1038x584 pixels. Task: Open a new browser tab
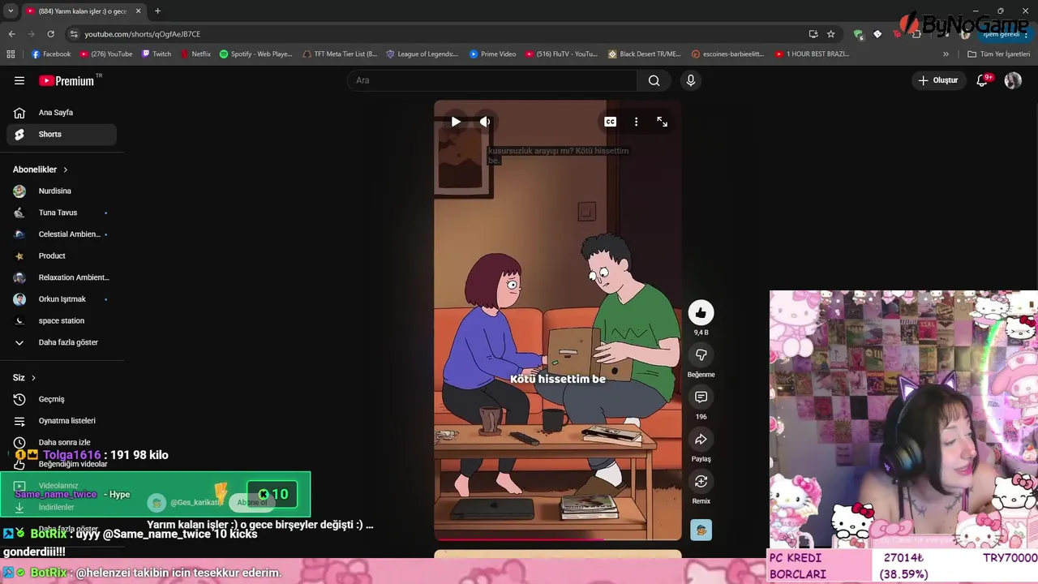click(x=157, y=11)
